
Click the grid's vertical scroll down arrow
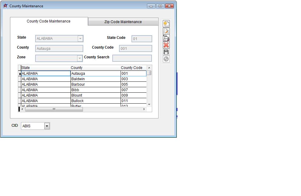pyautogui.click(x=149, y=105)
